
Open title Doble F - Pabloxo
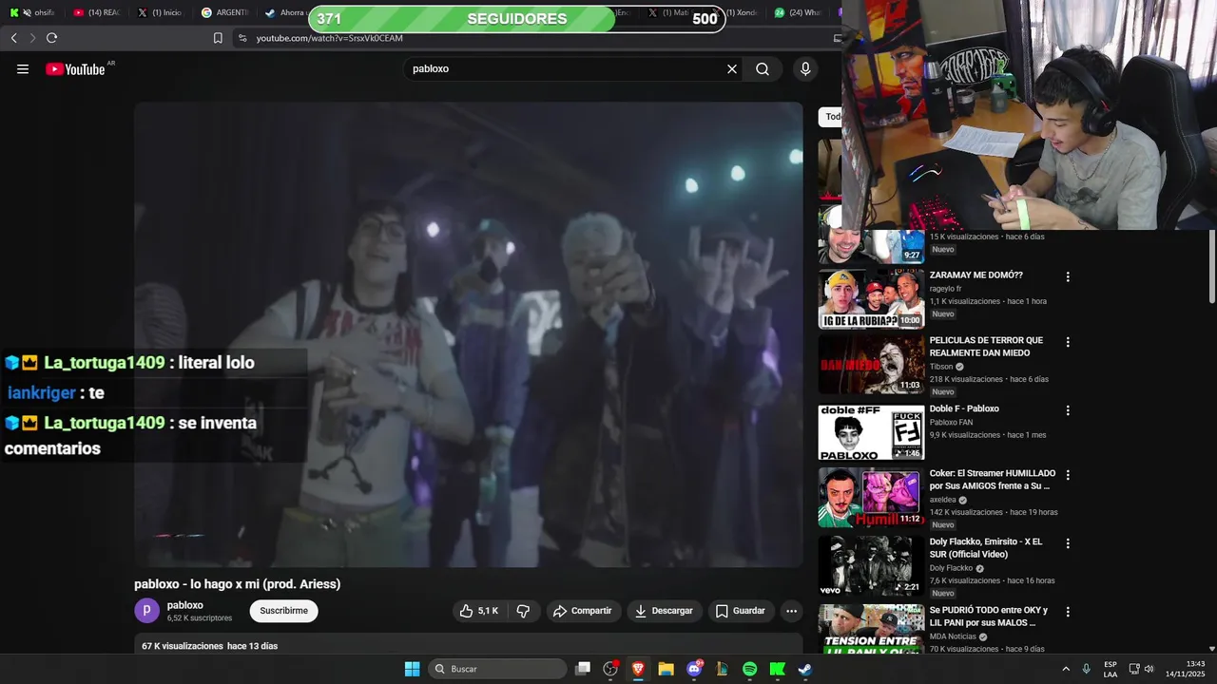964,408
